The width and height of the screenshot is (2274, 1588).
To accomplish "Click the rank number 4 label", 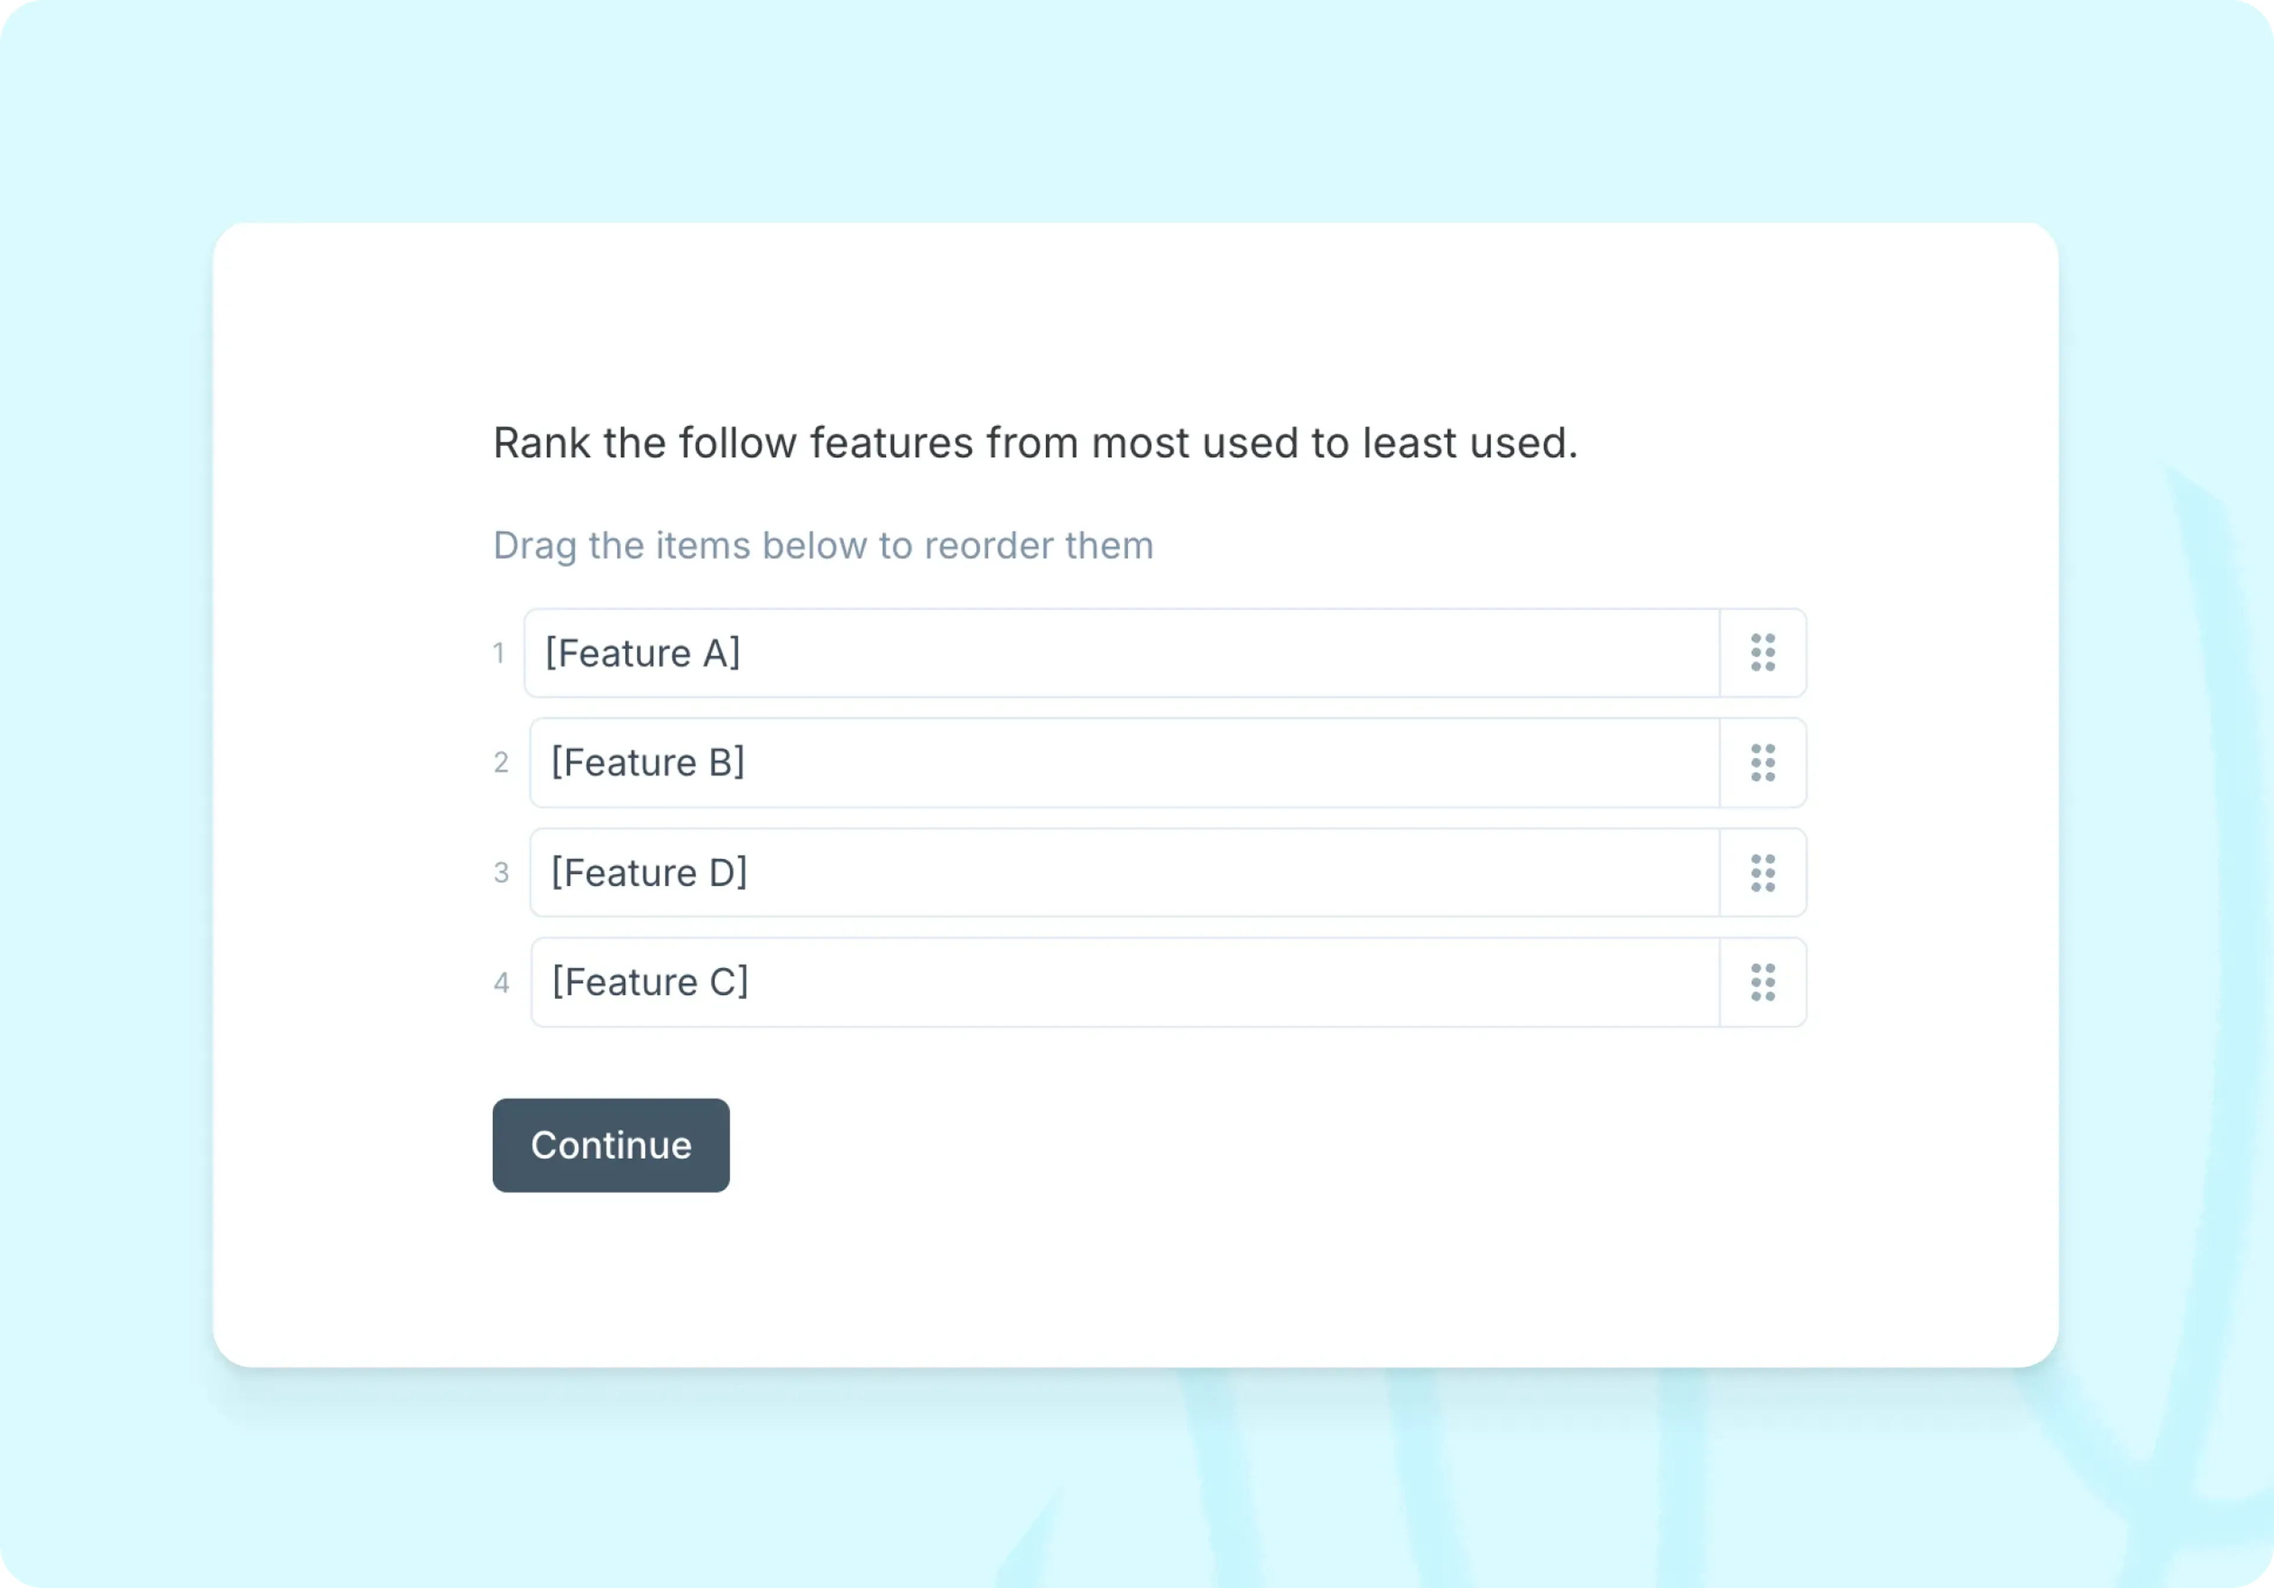I will 502,983.
